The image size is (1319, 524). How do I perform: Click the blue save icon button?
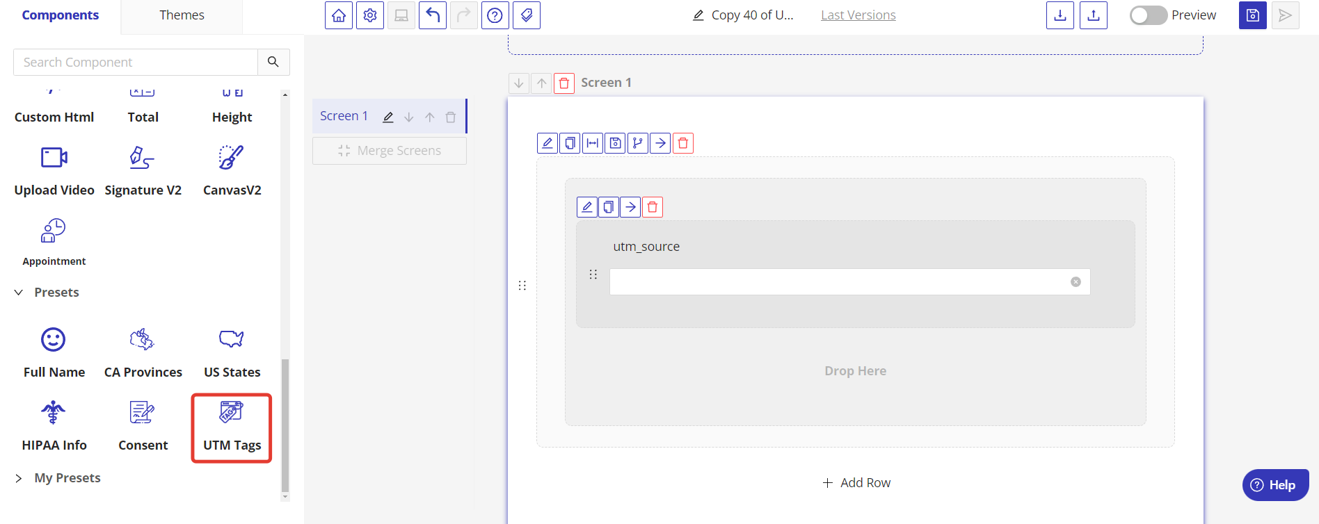coord(1252,15)
